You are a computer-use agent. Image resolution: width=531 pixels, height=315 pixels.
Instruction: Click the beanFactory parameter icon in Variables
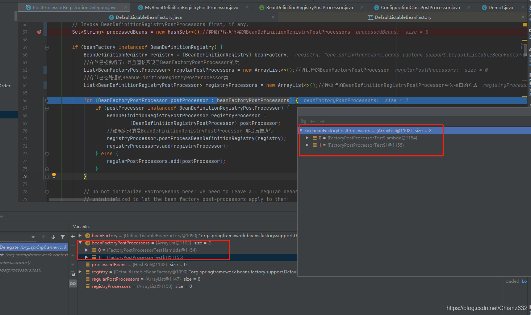[87, 236]
